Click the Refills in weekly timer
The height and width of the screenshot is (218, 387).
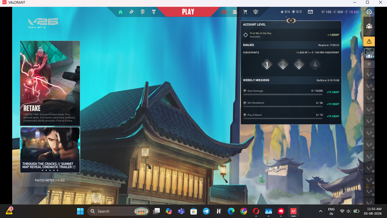point(328,80)
